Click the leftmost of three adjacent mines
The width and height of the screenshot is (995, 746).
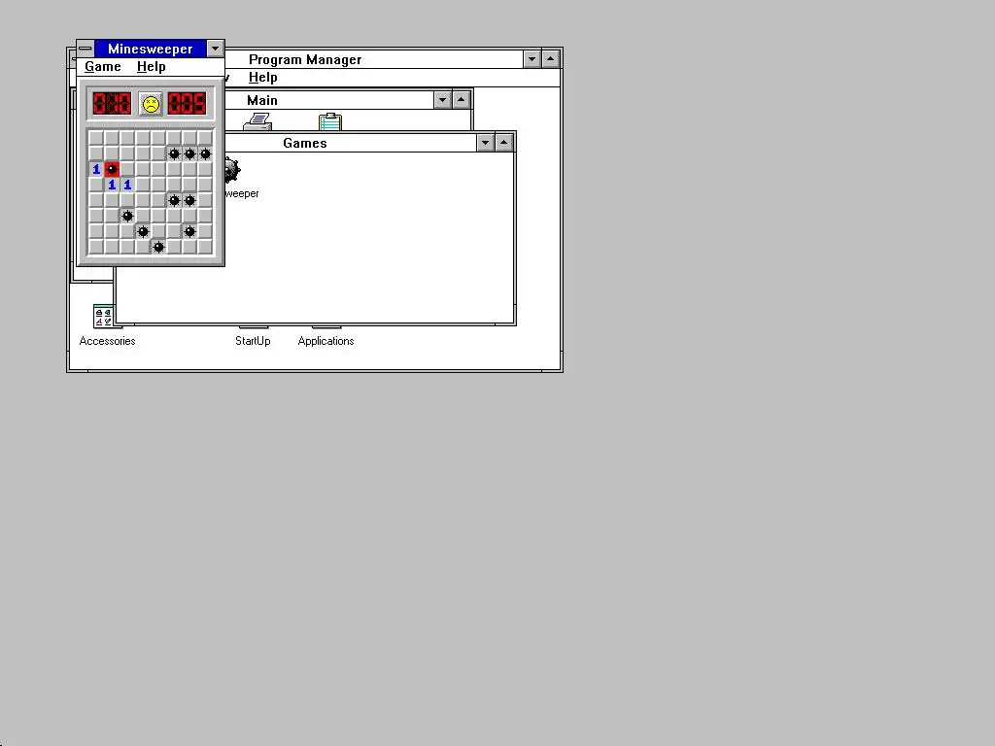[174, 153]
